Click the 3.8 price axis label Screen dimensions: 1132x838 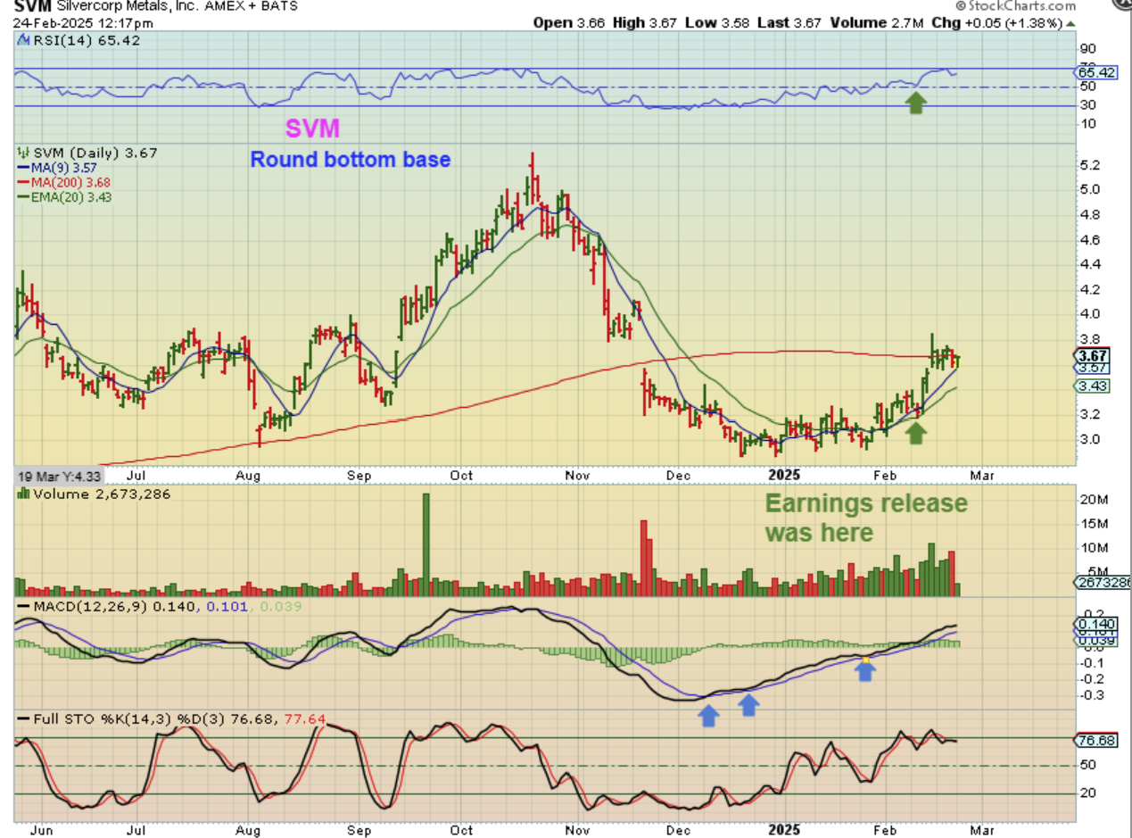(x=1088, y=339)
